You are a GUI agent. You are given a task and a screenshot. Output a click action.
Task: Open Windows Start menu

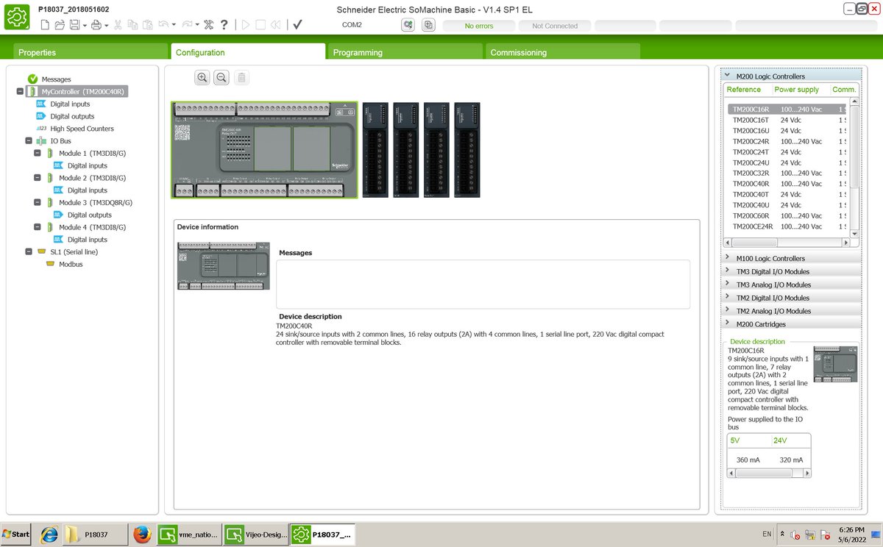(17, 534)
